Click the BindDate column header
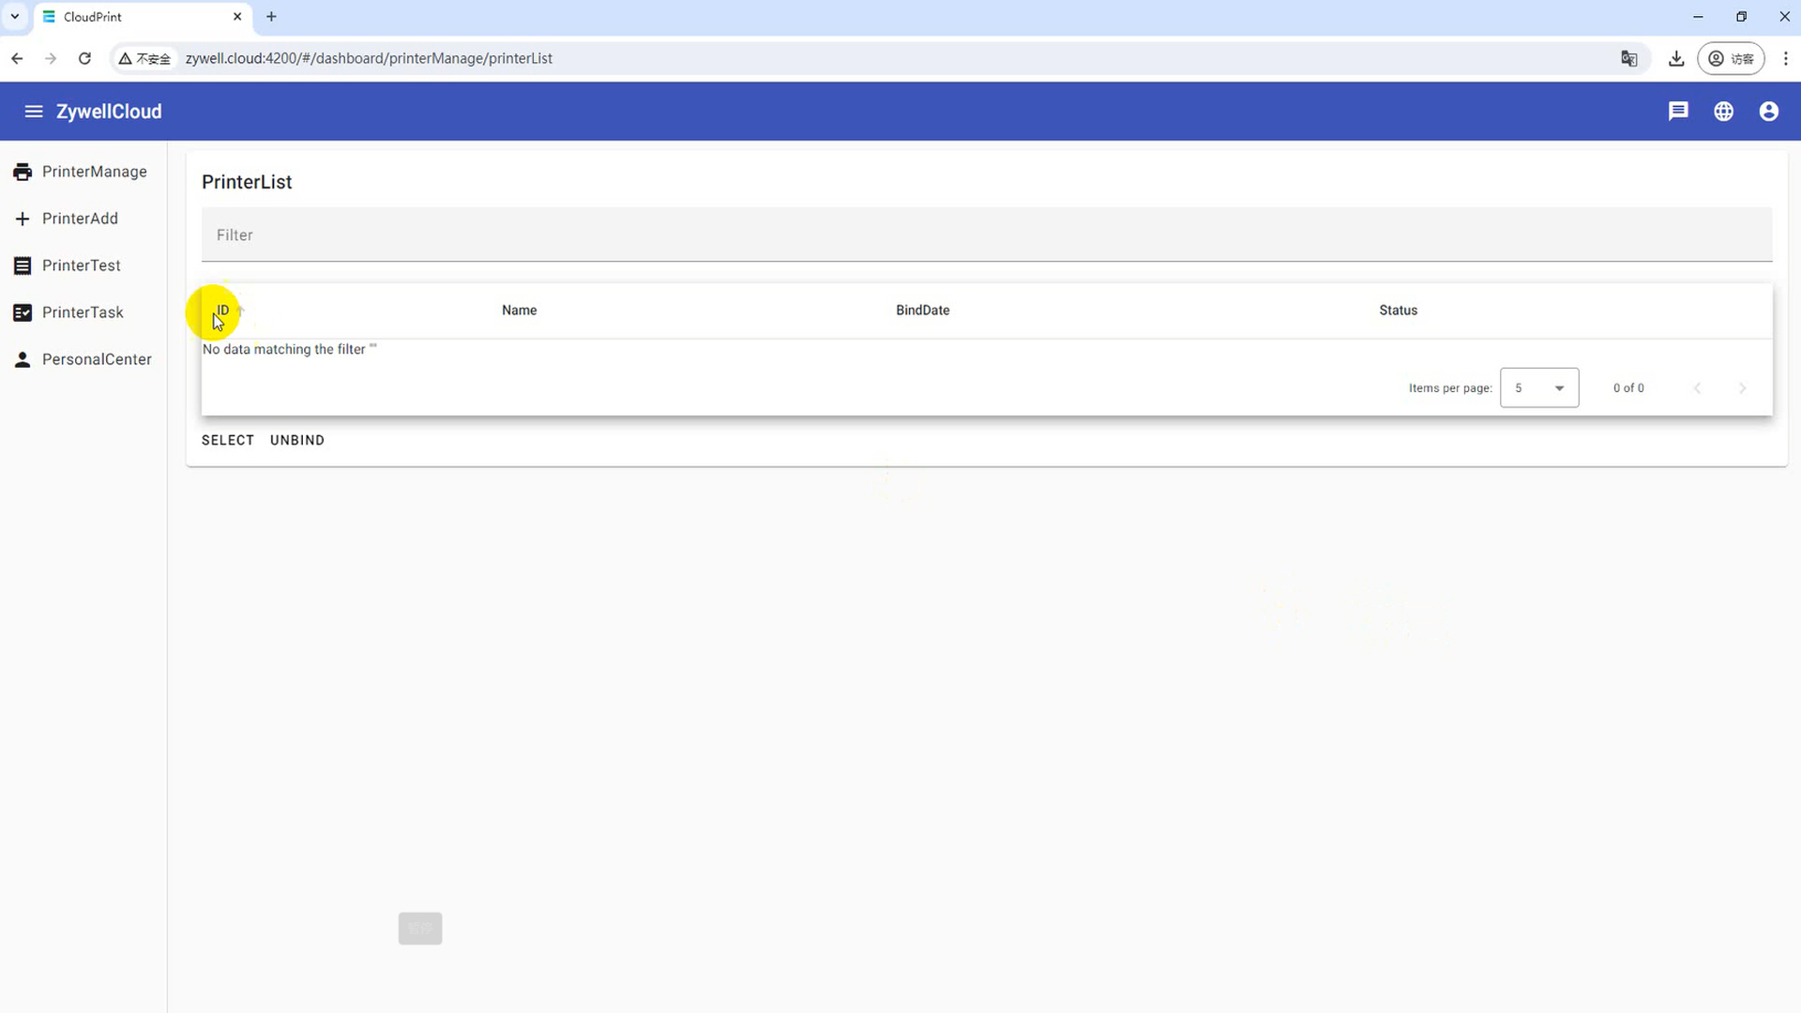The image size is (1801, 1013). 922,310
